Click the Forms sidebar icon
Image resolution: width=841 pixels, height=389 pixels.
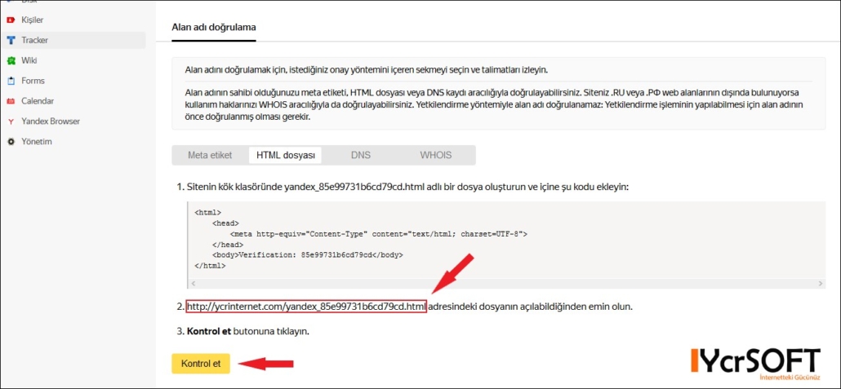point(10,81)
